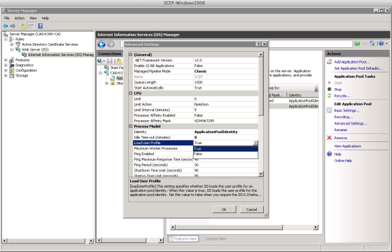Click the Connections pane save icon
This screenshot has height=252, width=392.
click(x=110, y=61)
